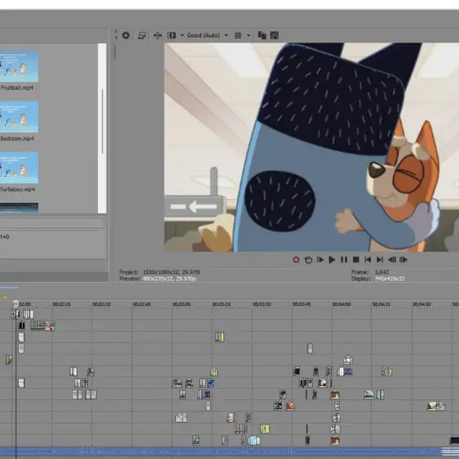Click ruler at 00:03:15 mark
Image resolution: width=459 pixels, height=459 pixels.
coord(221,304)
